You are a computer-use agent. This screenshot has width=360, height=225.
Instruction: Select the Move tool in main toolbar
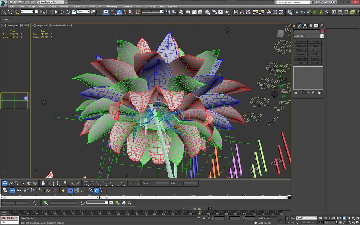pyautogui.click(x=62, y=12)
